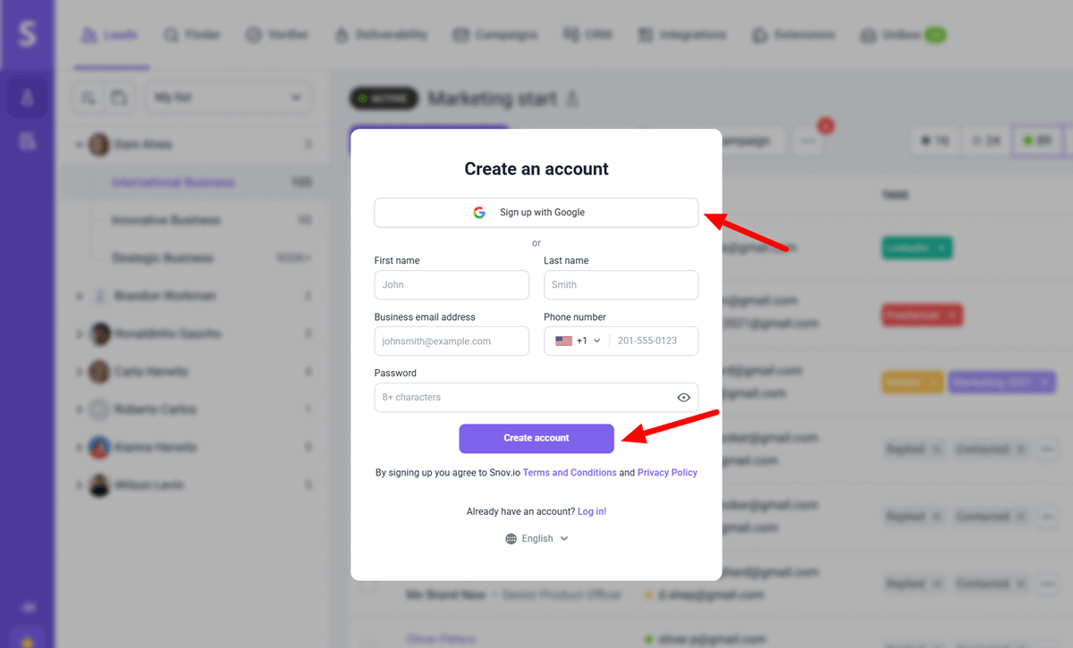Toggle password visibility with the eye icon
The image size is (1073, 648).
683,397
